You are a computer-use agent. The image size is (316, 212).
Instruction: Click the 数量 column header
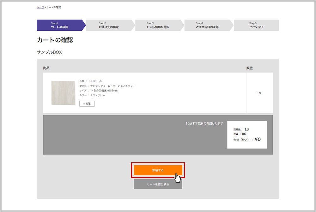pos(249,68)
